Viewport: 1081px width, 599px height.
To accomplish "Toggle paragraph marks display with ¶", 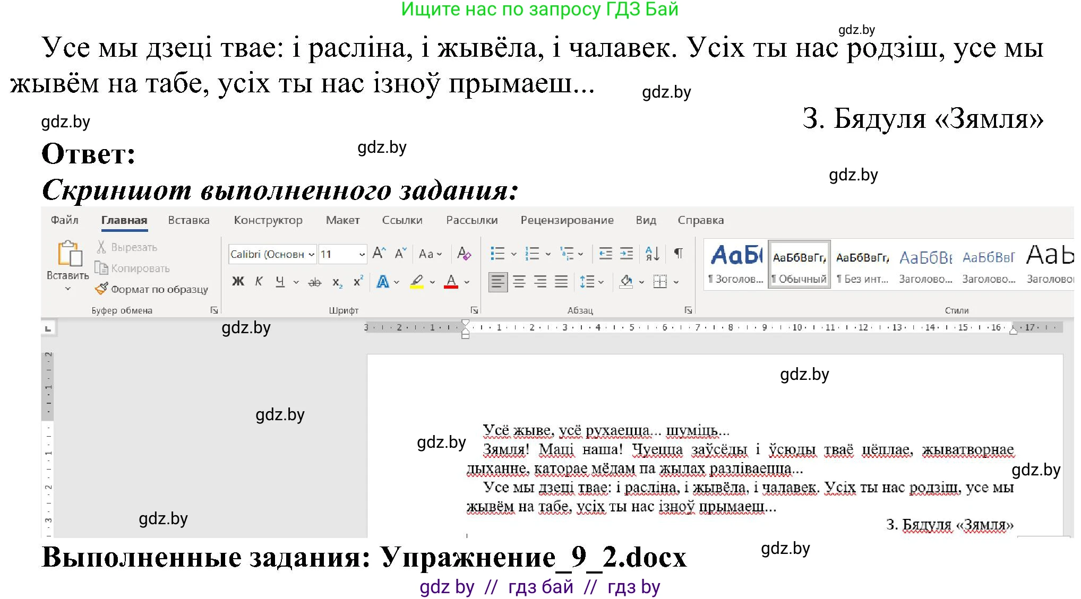I will (x=678, y=254).
